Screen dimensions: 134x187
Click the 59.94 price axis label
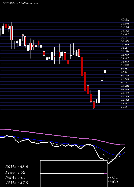125,24
